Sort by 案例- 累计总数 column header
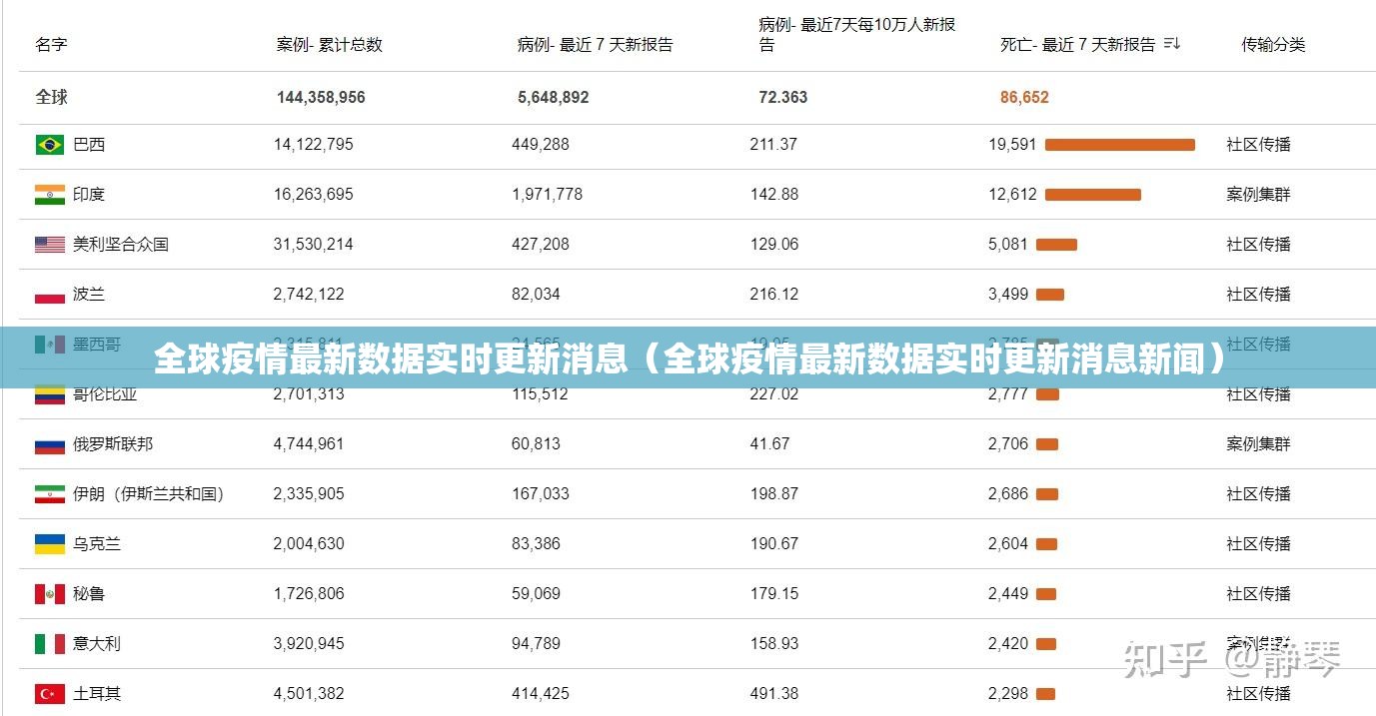The height and width of the screenshot is (716, 1376). click(x=329, y=45)
